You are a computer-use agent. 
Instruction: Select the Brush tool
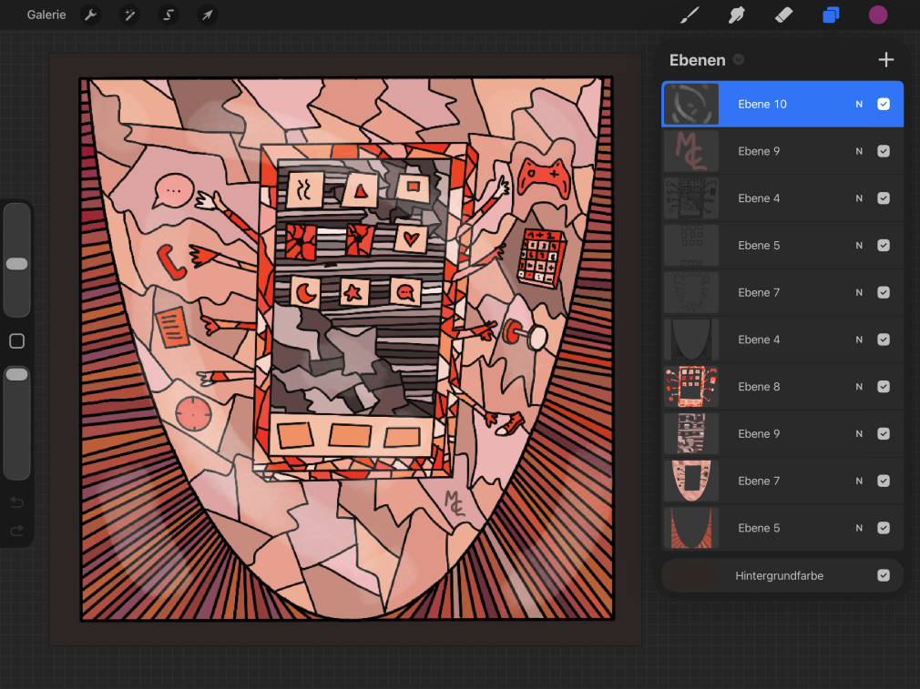[x=690, y=15]
